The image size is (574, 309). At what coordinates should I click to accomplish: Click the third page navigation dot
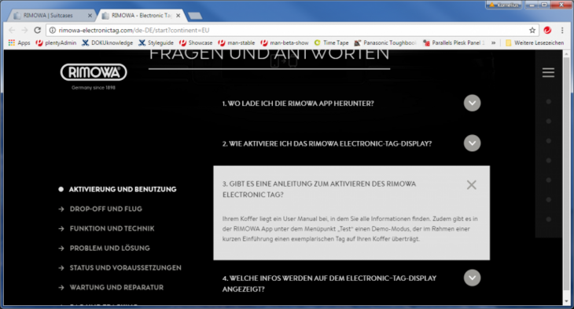click(548, 141)
